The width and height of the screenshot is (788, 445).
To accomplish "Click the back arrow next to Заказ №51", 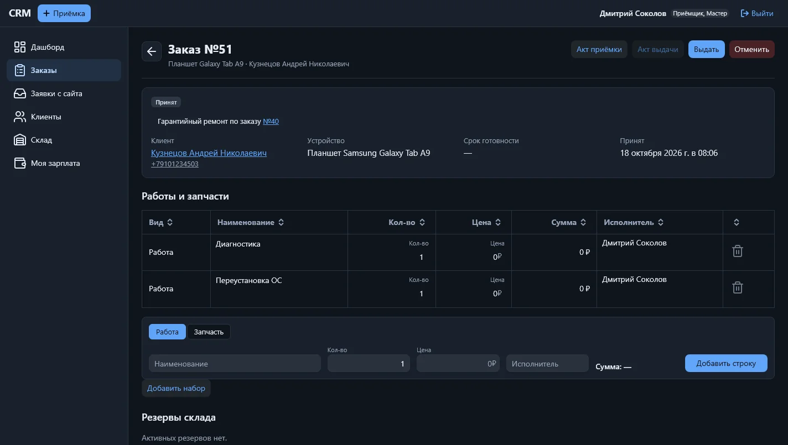I will [152, 51].
